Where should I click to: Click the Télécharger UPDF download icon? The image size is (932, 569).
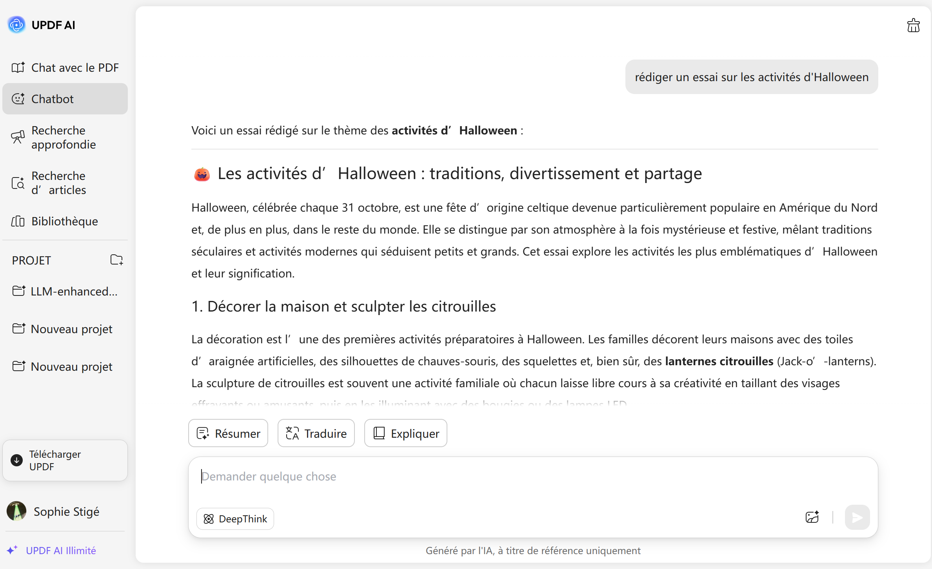[16, 460]
